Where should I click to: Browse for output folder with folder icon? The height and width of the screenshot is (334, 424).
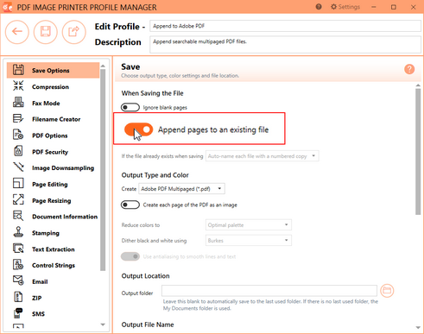click(x=387, y=291)
